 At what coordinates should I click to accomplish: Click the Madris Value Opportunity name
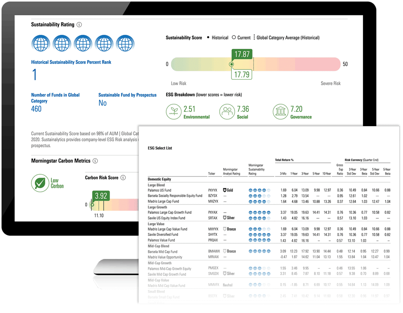pyautogui.click(x=165, y=257)
